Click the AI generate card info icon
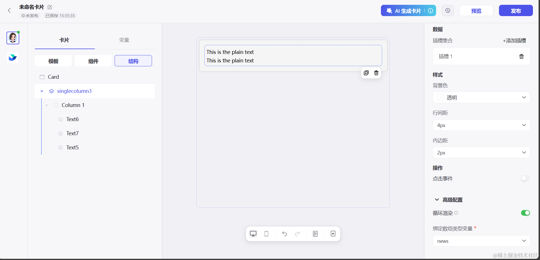This screenshot has height=260, width=540. [430, 11]
